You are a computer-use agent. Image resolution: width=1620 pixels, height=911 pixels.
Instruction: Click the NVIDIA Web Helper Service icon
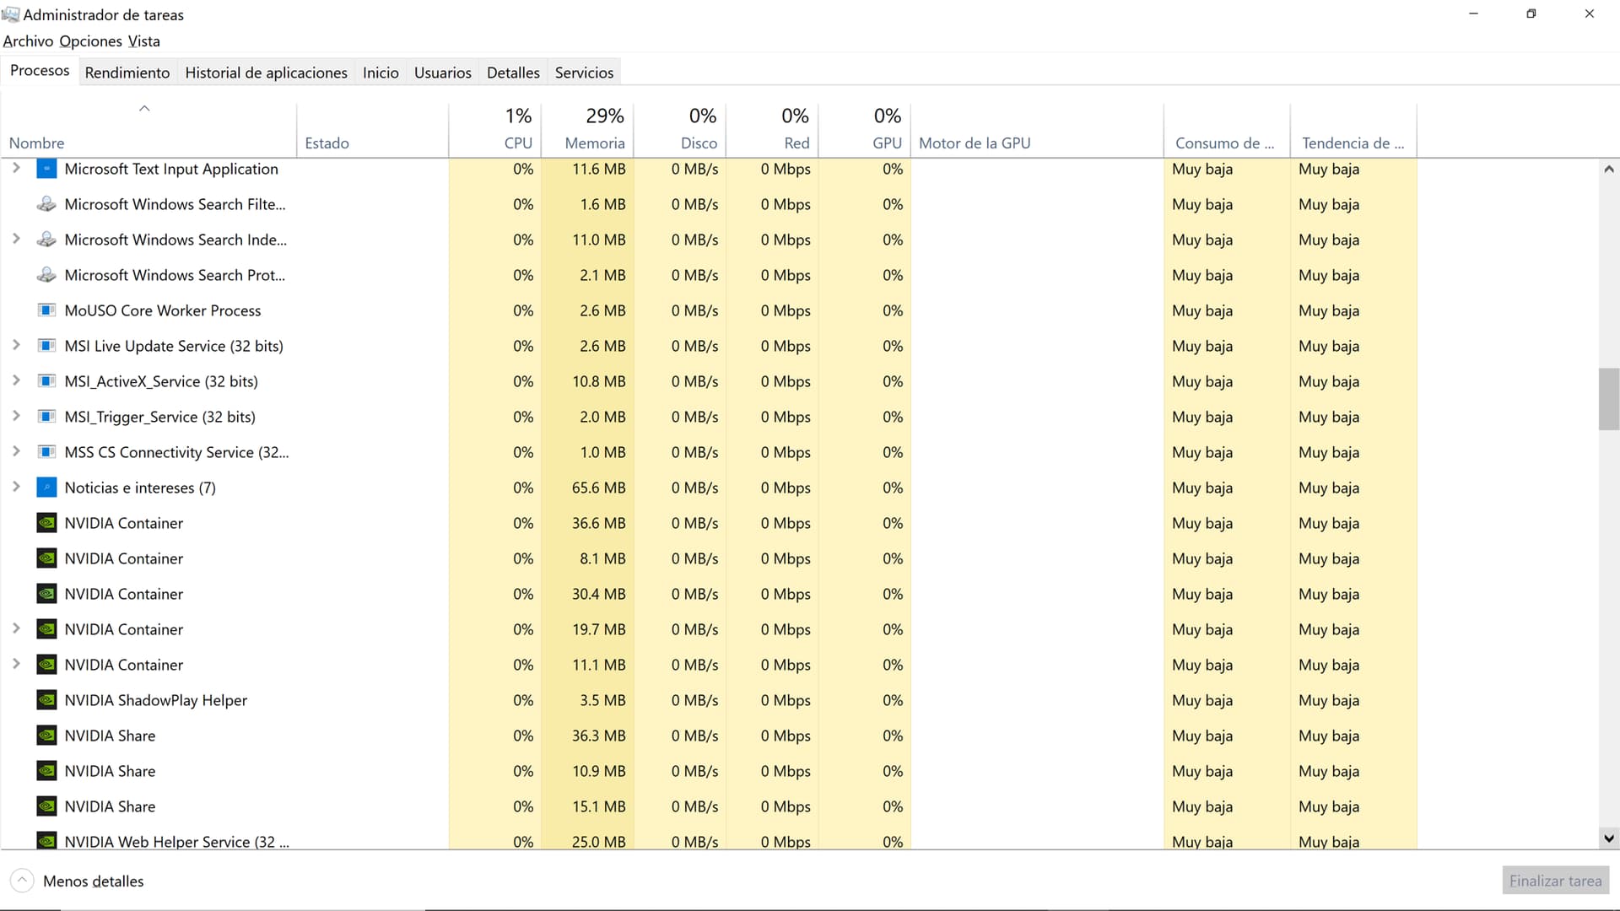[x=47, y=841]
